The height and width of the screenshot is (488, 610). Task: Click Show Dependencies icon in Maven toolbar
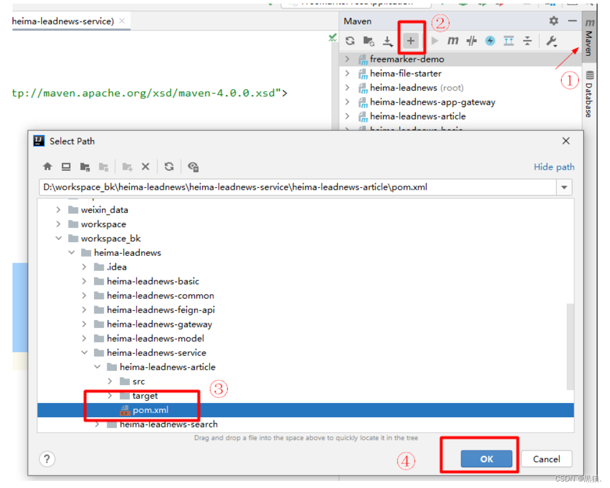[x=509, y=40]
